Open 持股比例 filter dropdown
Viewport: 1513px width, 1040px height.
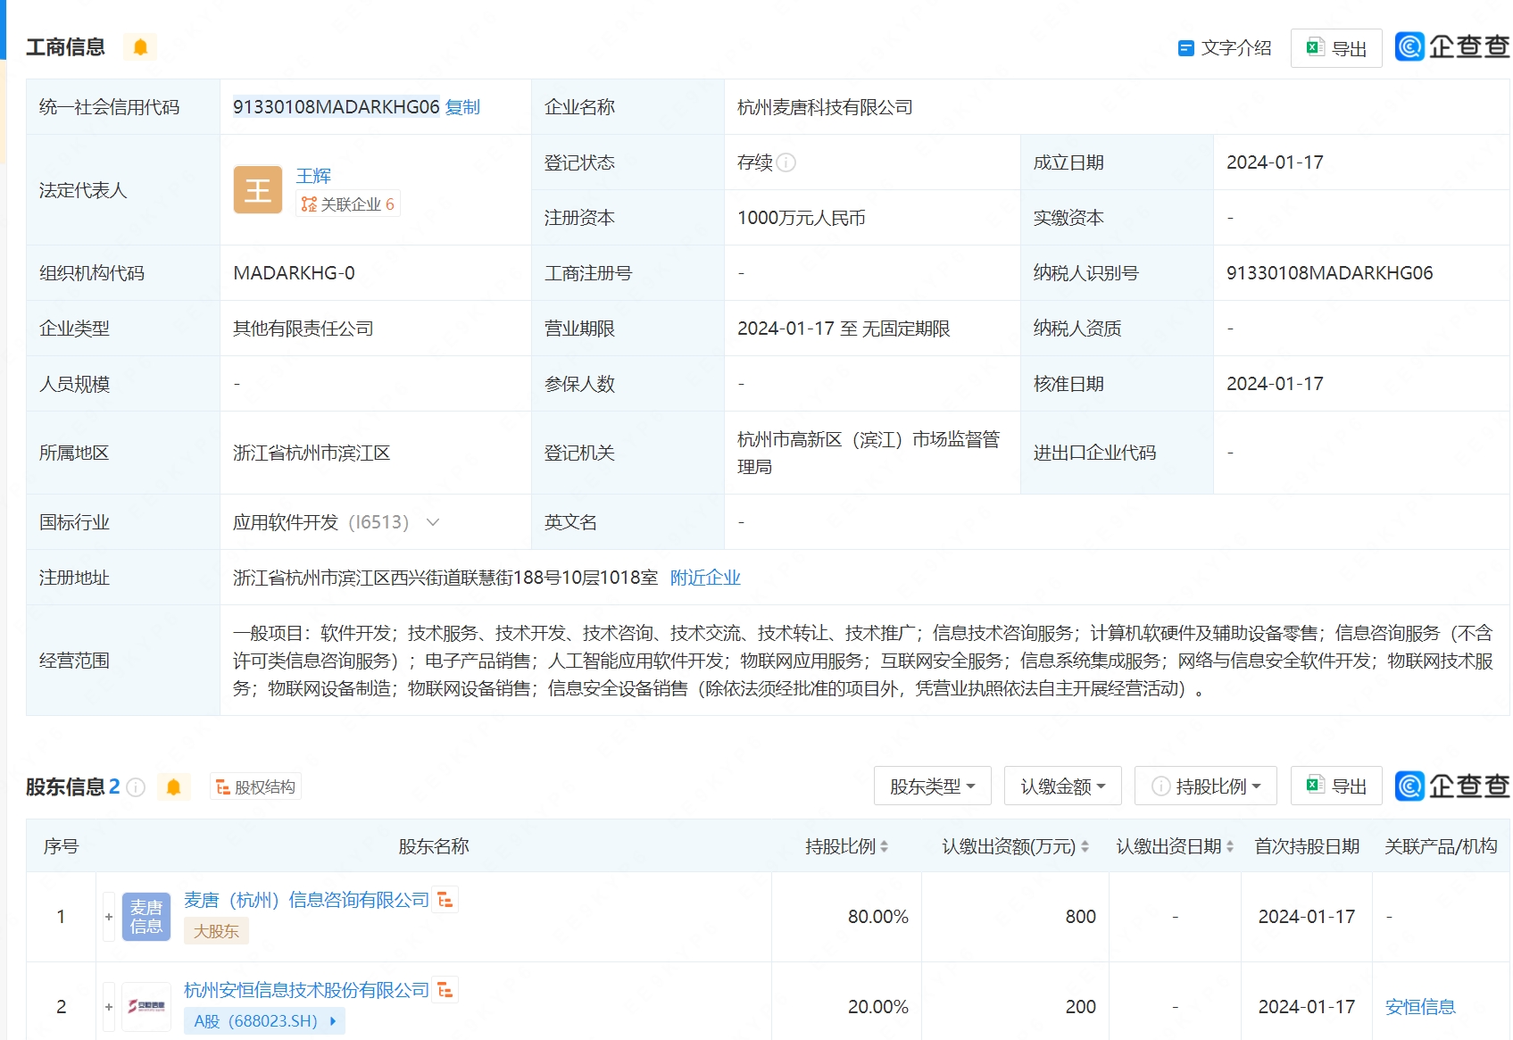[1206, 786]
